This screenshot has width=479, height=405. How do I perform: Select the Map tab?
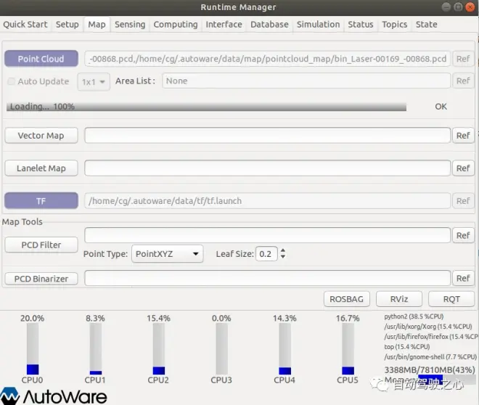97,25
